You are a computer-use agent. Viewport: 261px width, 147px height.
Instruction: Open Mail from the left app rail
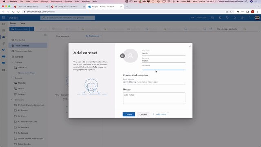pyautogui.click(x=4, y=24)
